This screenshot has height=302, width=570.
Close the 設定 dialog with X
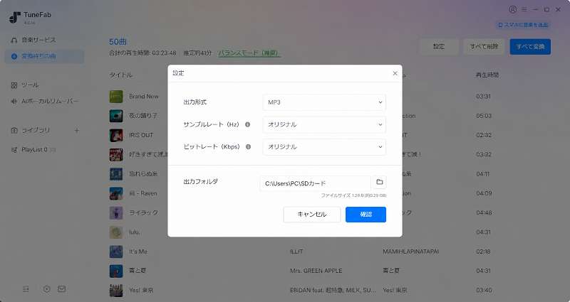click(395, 73)
